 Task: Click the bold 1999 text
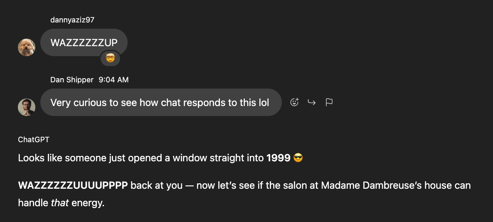(x=278, y=158)
